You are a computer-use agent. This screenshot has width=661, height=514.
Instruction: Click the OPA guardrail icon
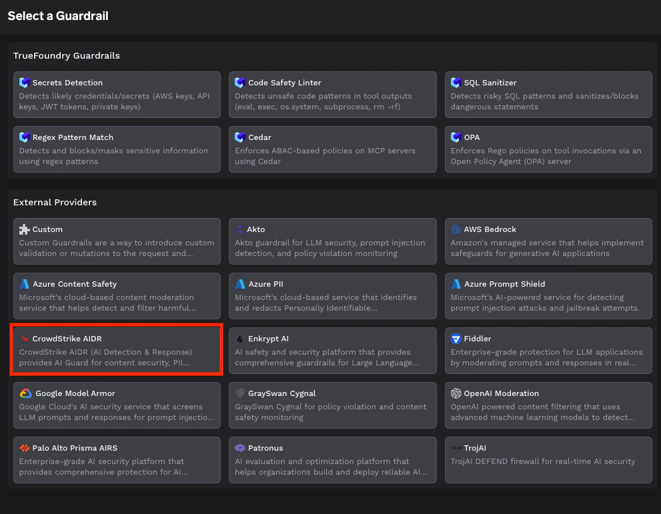(x=456, y=137)
